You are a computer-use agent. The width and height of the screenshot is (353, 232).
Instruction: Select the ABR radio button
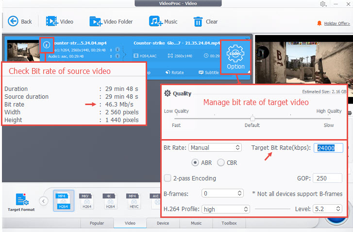[x=195, y=162]
